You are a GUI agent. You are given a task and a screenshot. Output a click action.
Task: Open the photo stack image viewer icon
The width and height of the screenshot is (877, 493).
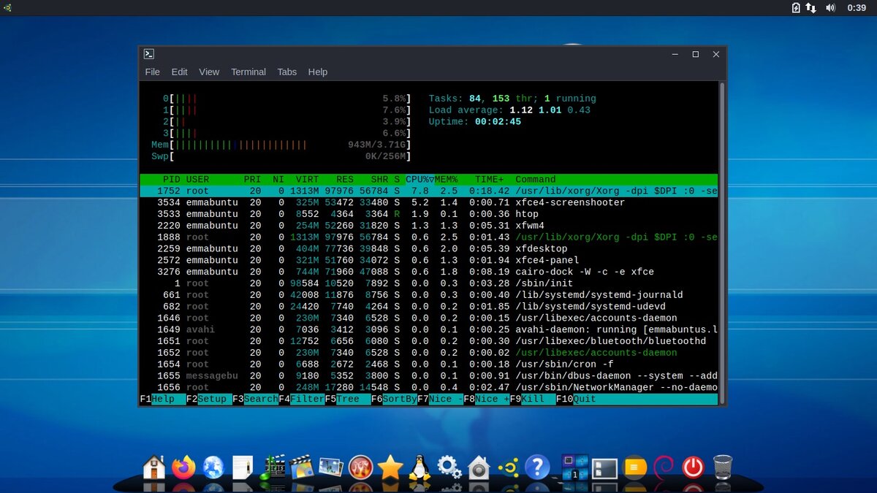(x=331, y=467)
